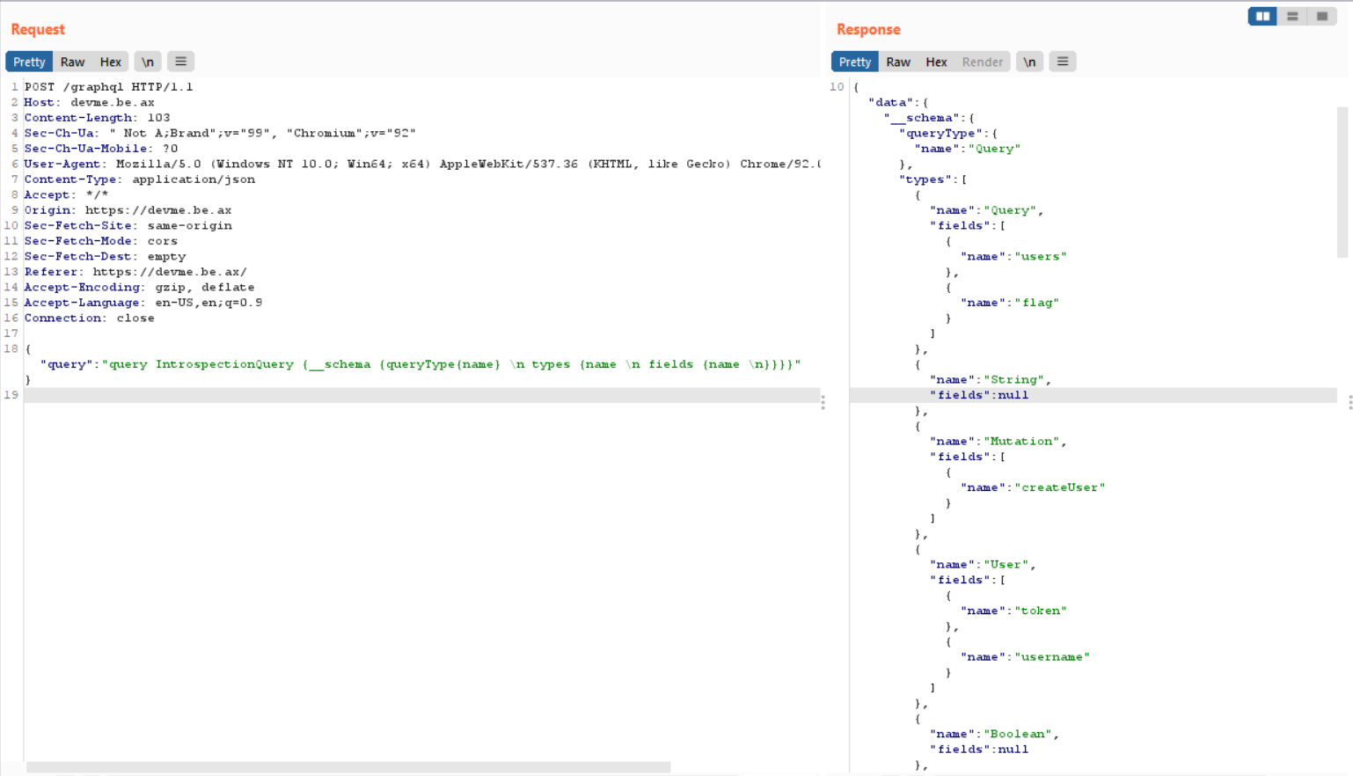Switch Response view to Raw tab
The height and width of the screenshot is (776, 1353).
pyautogui.click(x=897, y=62)
